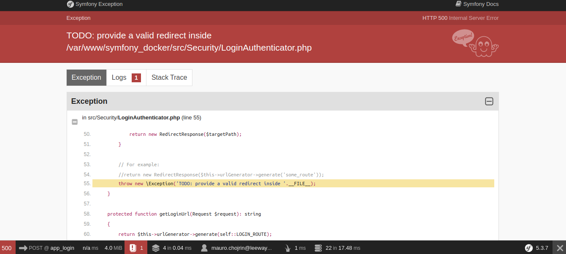Open the error log alert icon in toolbar
The width and height of the screenshot is (566, 254).
coord(133,248)
